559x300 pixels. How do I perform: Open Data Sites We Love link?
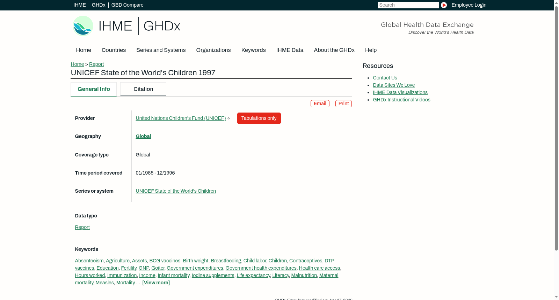[394, 85]
